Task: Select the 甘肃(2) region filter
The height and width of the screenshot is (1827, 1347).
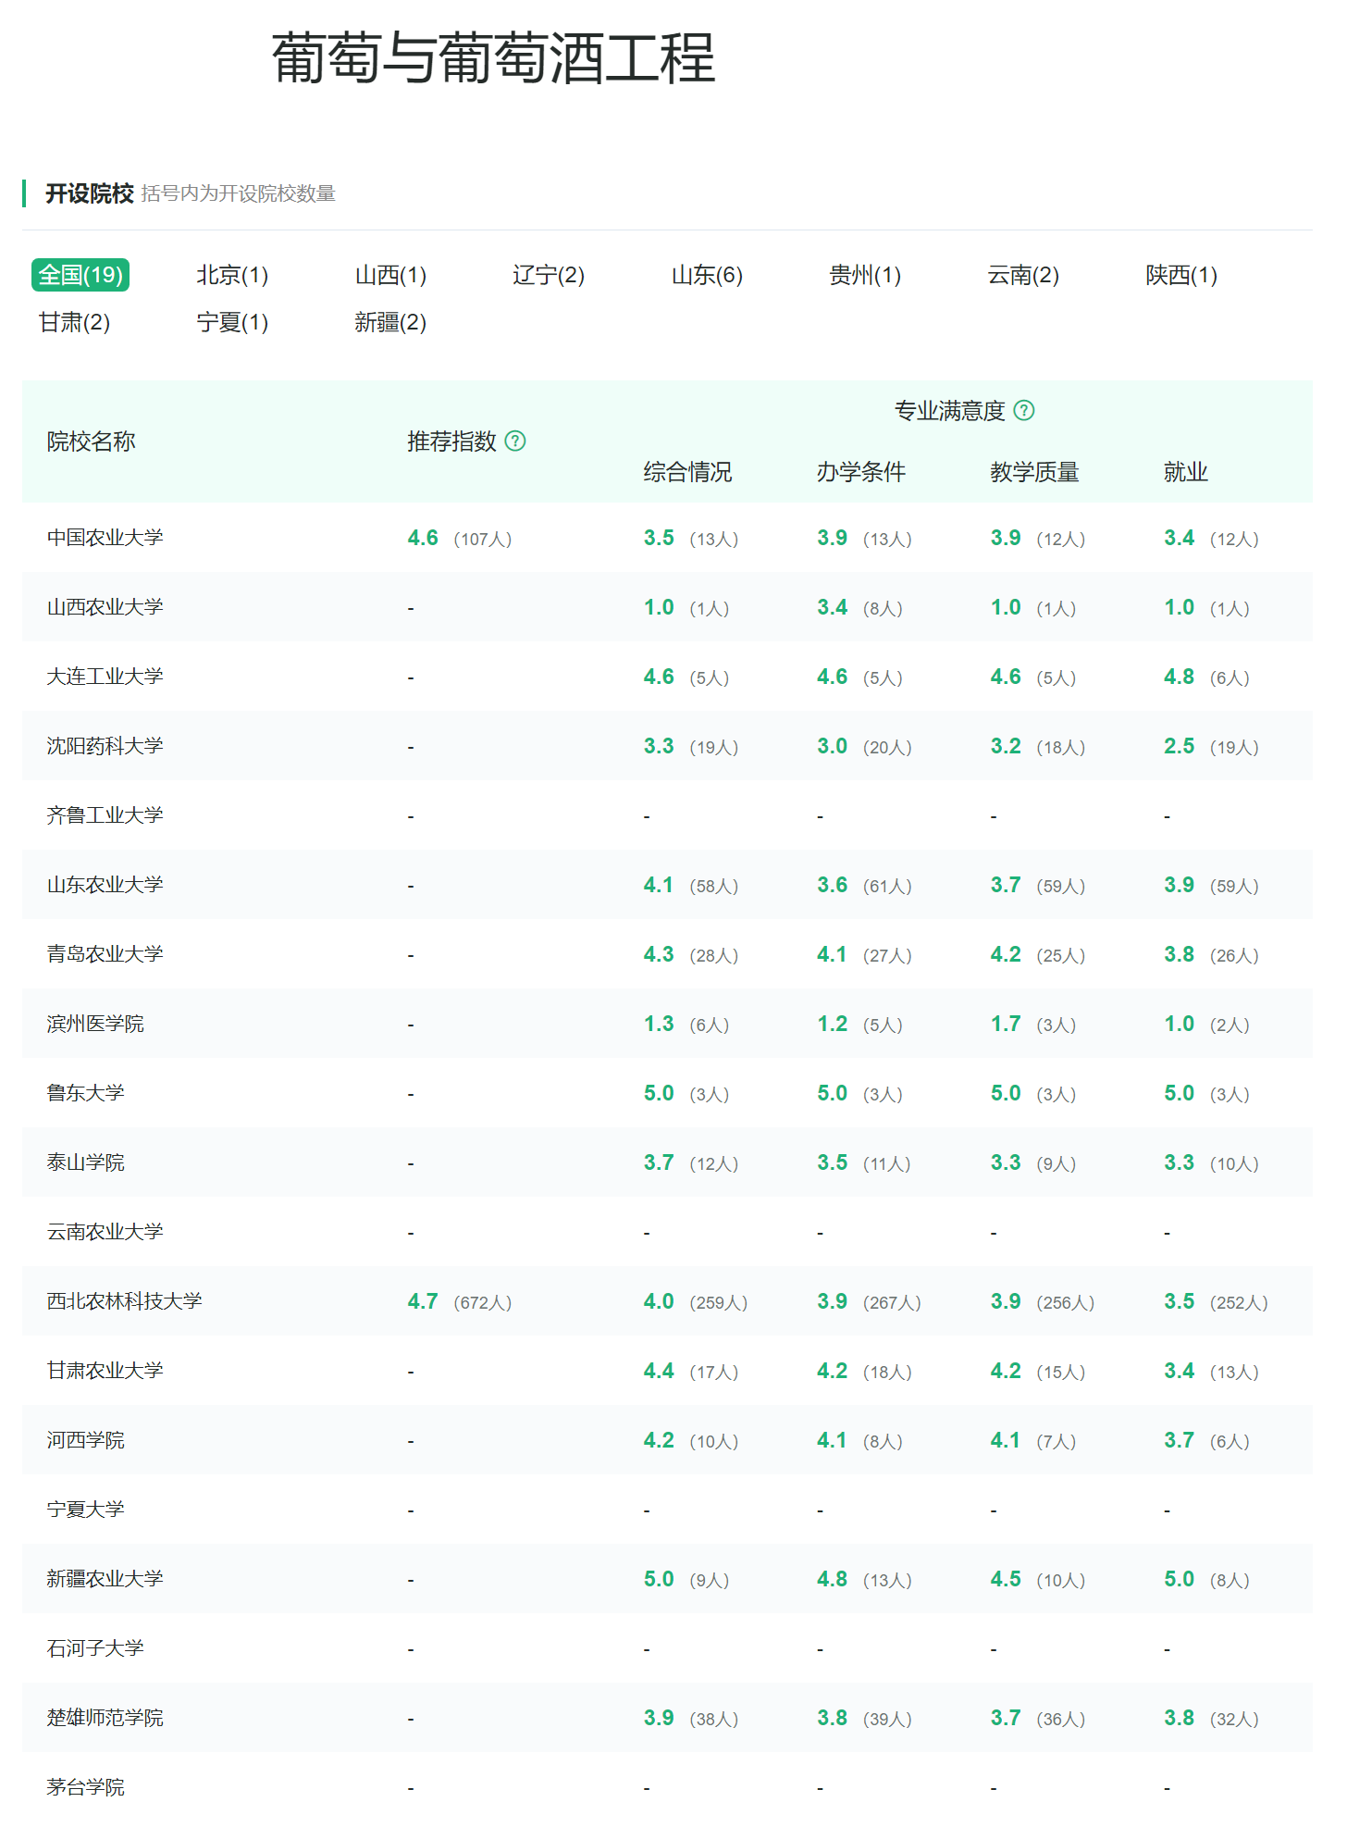Action: tap(74, 322)
